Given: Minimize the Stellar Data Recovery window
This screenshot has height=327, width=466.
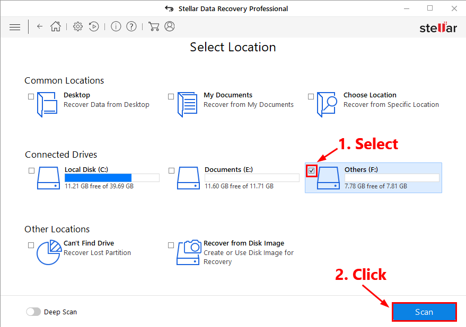Looking at the screenshot, I should pyautogui.click(x=407, y=8).
